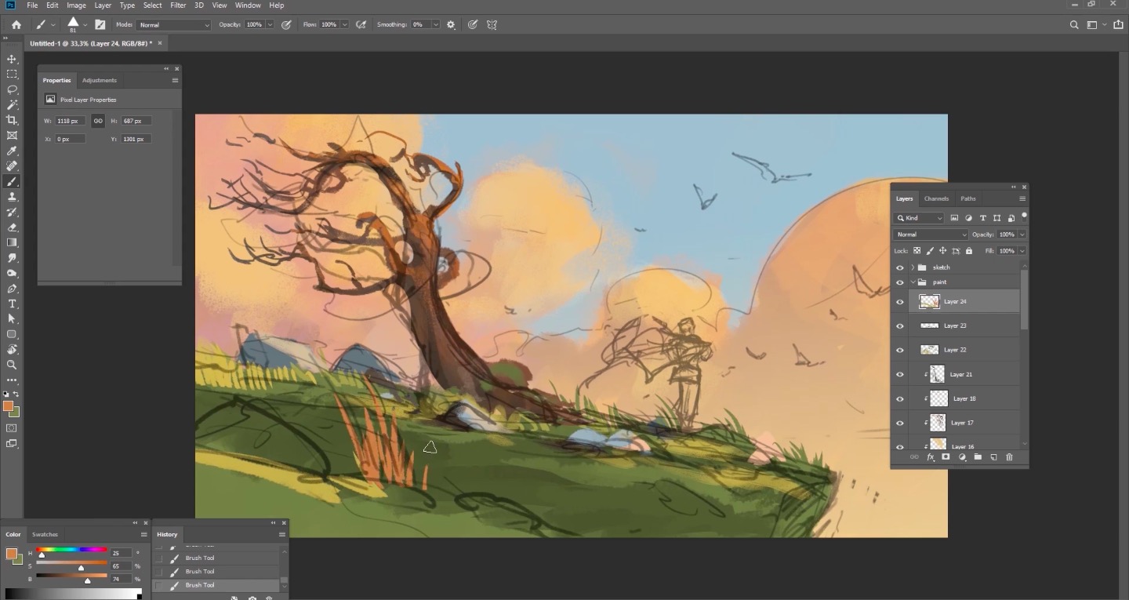Select the Clone Stamp tool
The image size is (1129, 600).
click(12, 196)
